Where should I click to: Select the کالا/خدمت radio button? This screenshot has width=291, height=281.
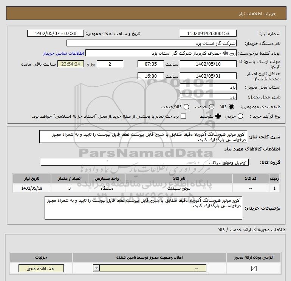pyautogui.click(x=186, y=107)
